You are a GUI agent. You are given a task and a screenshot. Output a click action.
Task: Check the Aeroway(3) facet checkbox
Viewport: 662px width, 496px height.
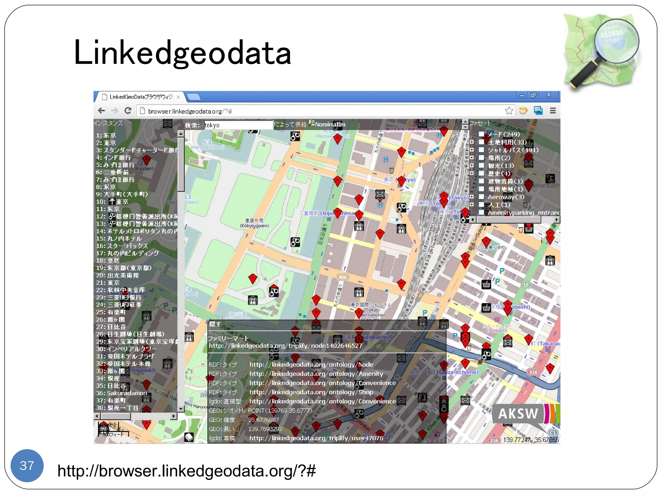click(481, 197)
